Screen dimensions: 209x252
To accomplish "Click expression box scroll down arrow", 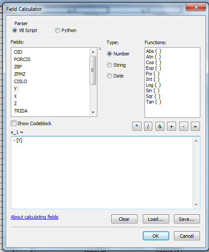I will click(x=196, y=205).
